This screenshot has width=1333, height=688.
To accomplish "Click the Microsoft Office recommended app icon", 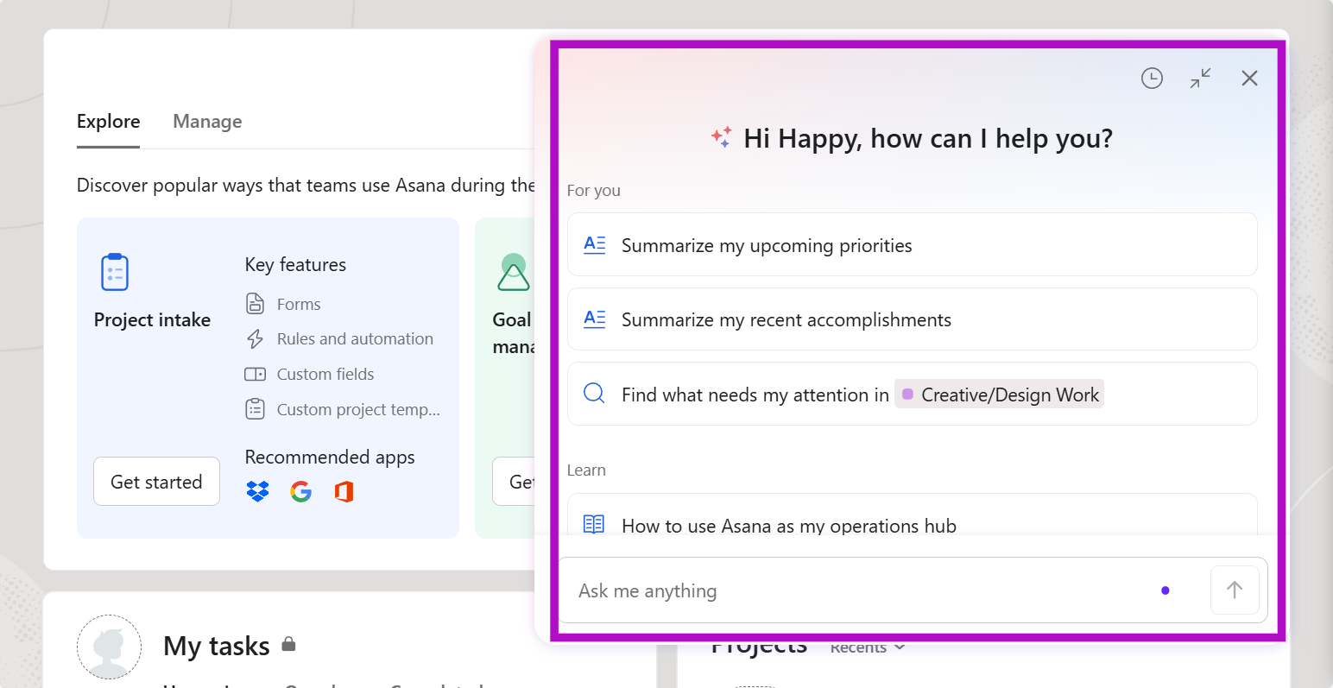I will (x=344, y=492).
